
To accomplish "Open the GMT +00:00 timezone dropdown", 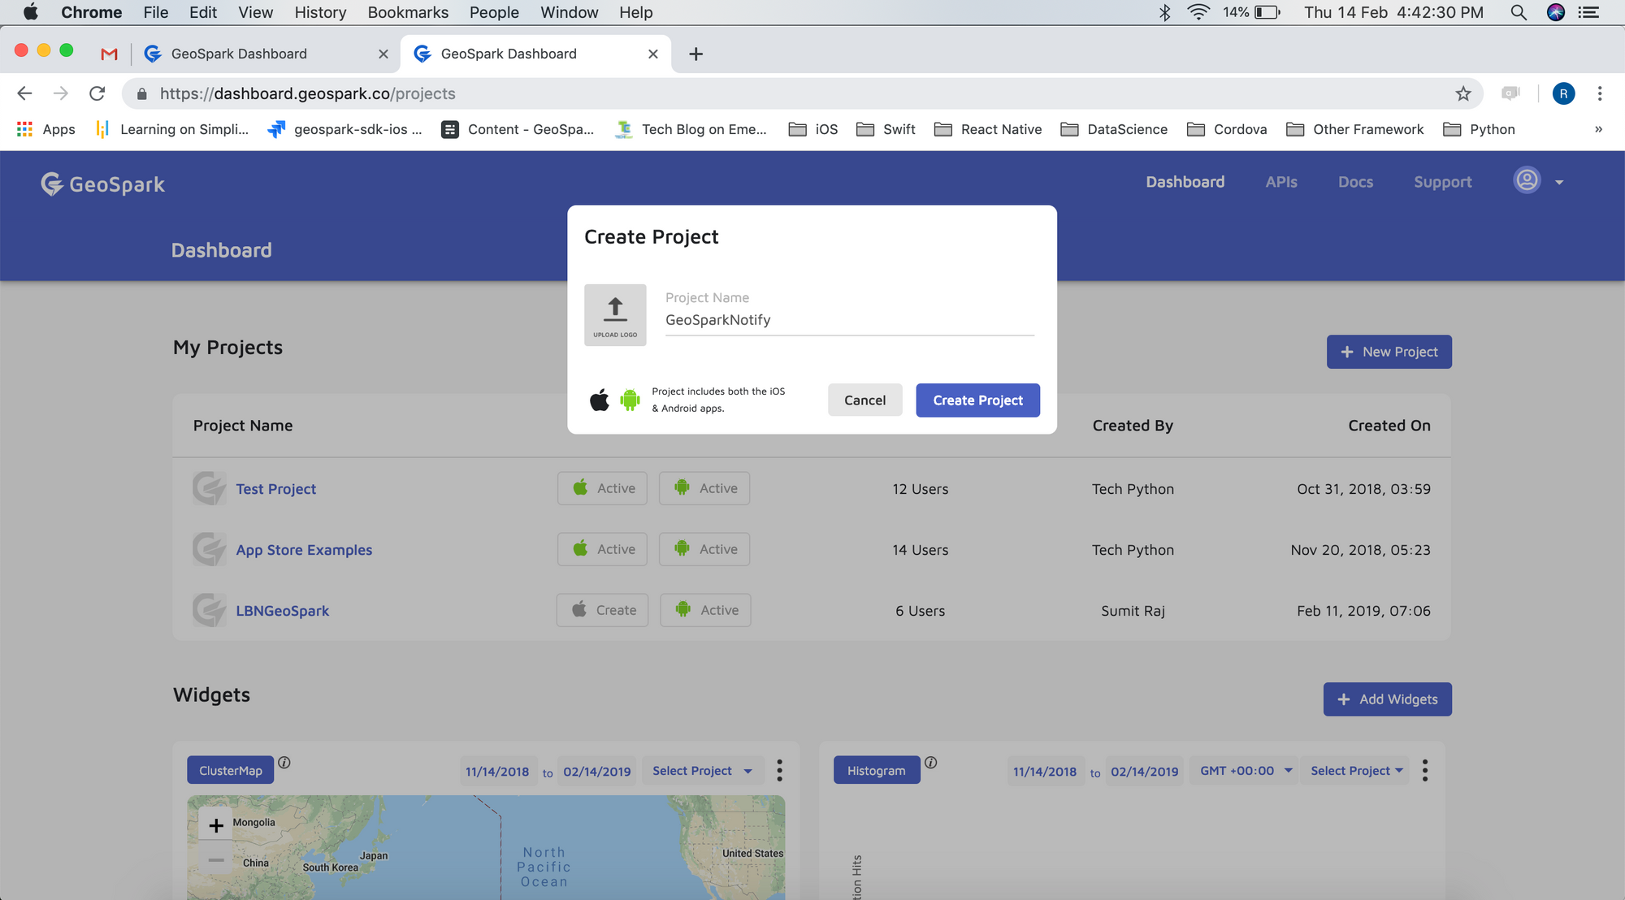I will click(1246, 771).
